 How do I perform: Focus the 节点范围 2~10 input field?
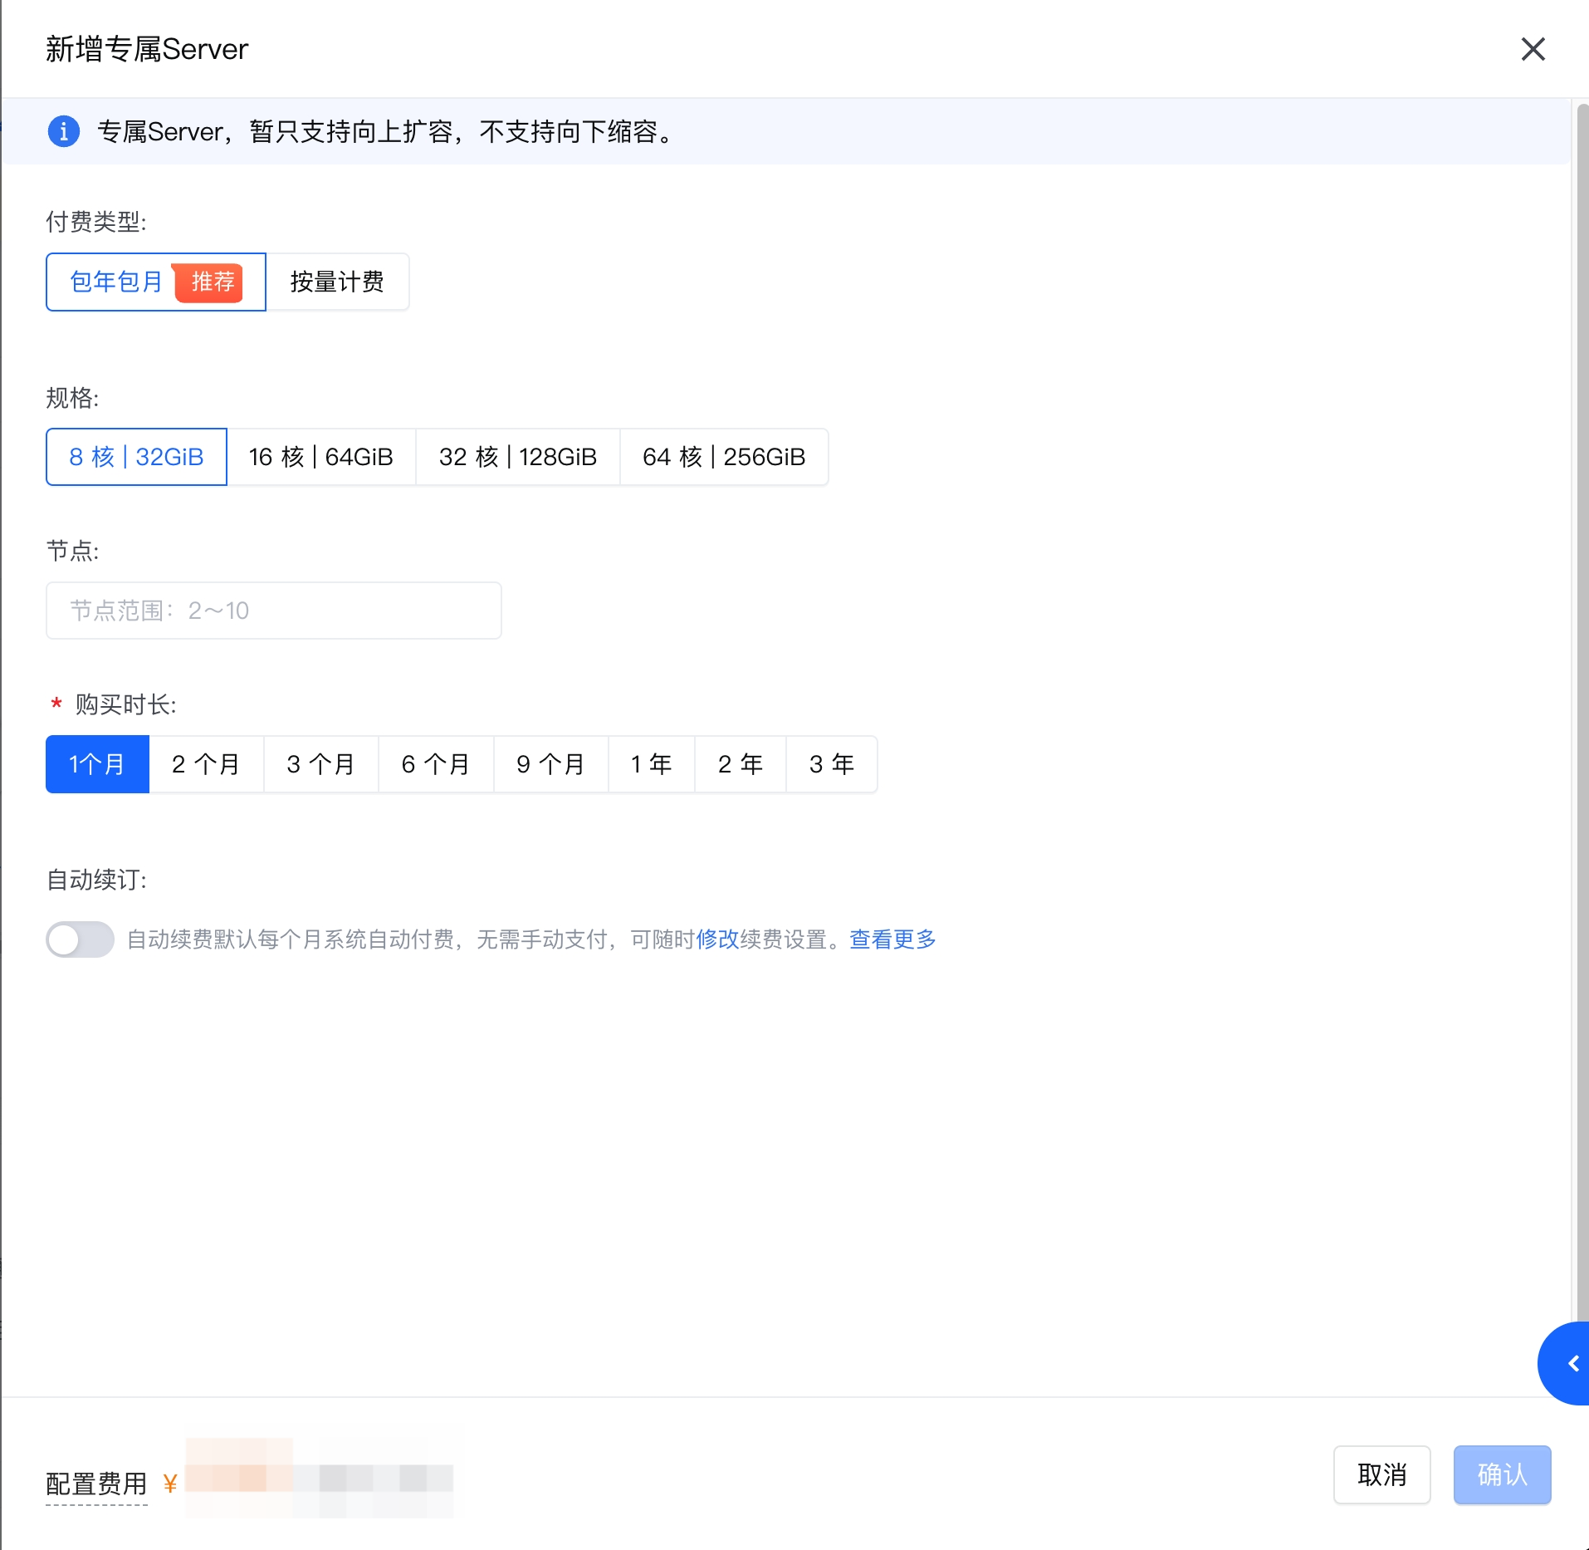(274, 611)
